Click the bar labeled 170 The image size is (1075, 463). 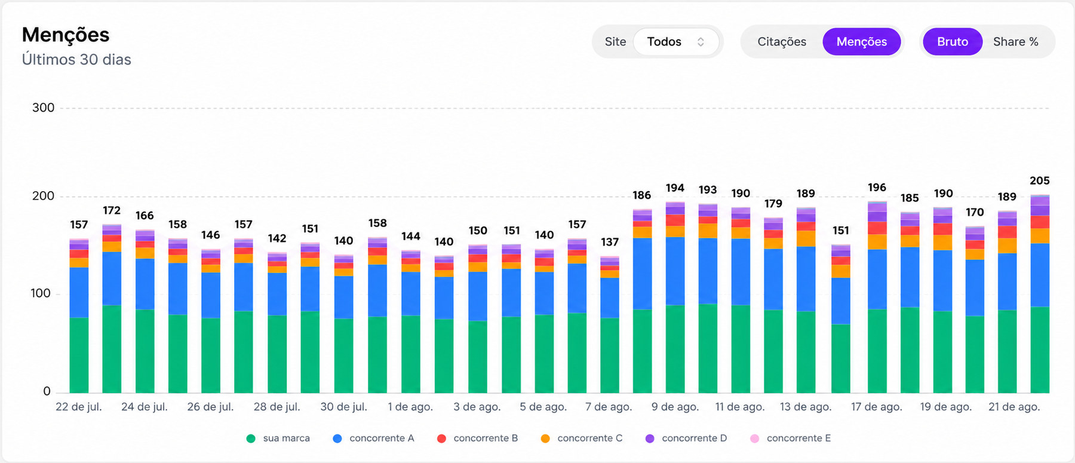point(975,309)
